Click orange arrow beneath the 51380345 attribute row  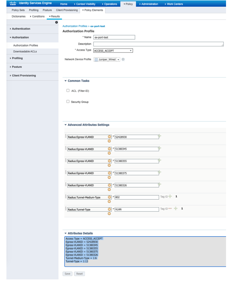[109, 153]
